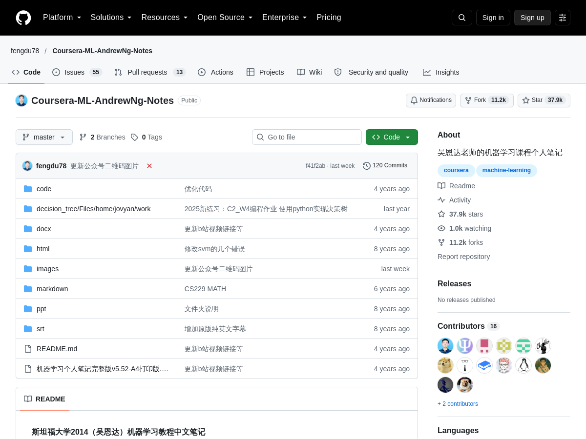Click the failed status X icon

pyautogui.click(x=149, y=166)
